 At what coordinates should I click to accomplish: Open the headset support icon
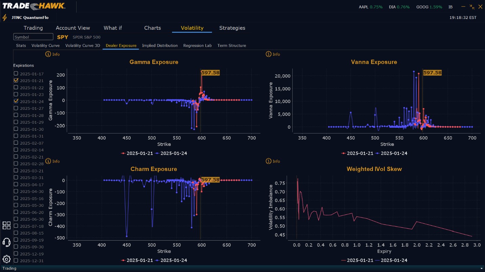click(6, 242)
